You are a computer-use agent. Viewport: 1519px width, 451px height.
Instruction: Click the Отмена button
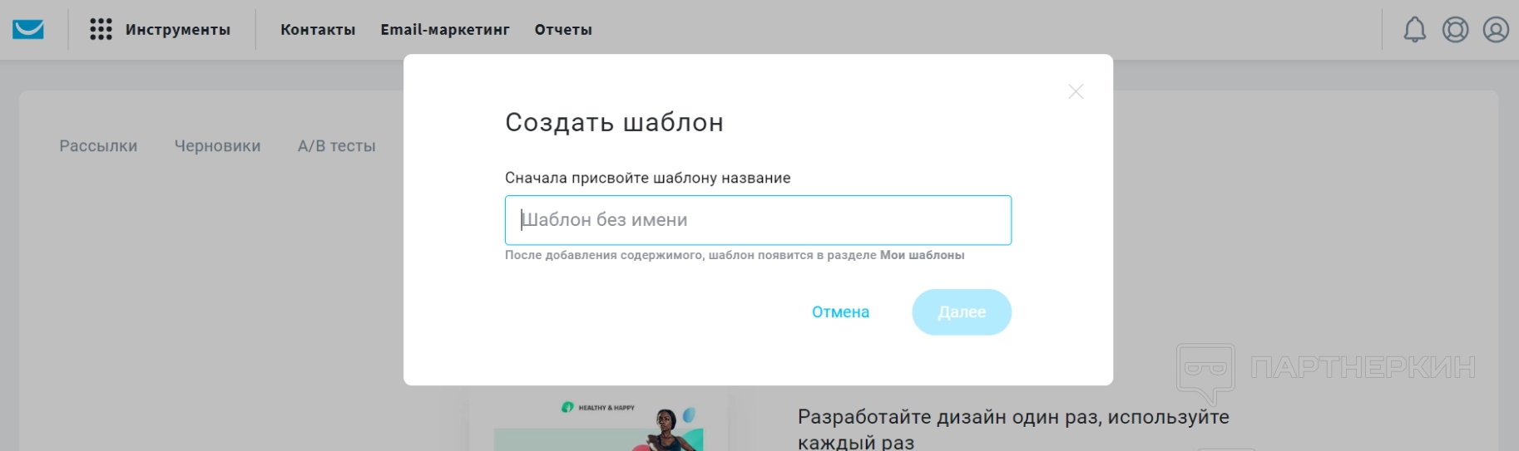click(x=840, y=312)
